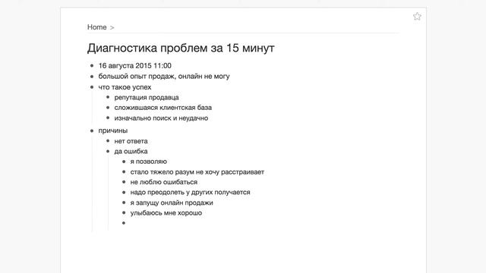Viewport: 486px width, 273px height.
Task: Select bullet of 'улыбаюсь мне хорошо'
Action: (x=124, y=212)
